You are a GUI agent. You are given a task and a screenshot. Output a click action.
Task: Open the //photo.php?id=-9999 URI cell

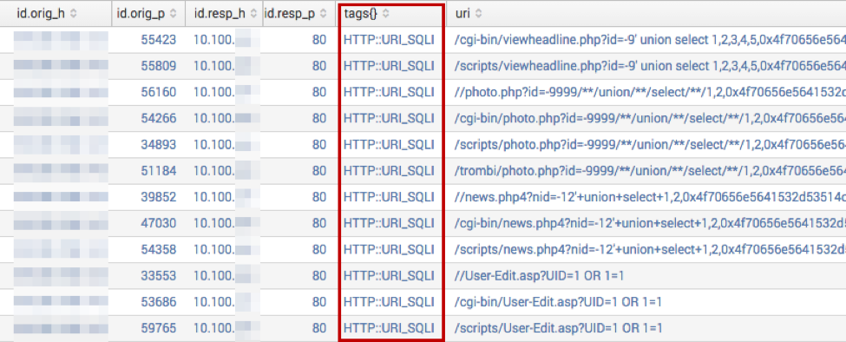pyautogui.click(x=650, y=92)
